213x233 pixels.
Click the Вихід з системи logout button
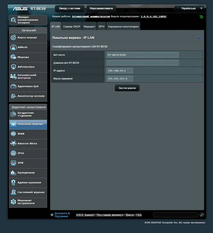tap(70, 9)
